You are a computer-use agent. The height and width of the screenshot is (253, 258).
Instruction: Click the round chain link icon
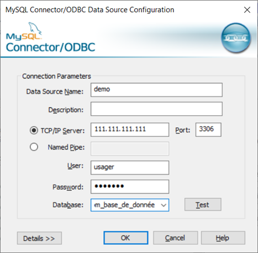click(x=236, y=38)
